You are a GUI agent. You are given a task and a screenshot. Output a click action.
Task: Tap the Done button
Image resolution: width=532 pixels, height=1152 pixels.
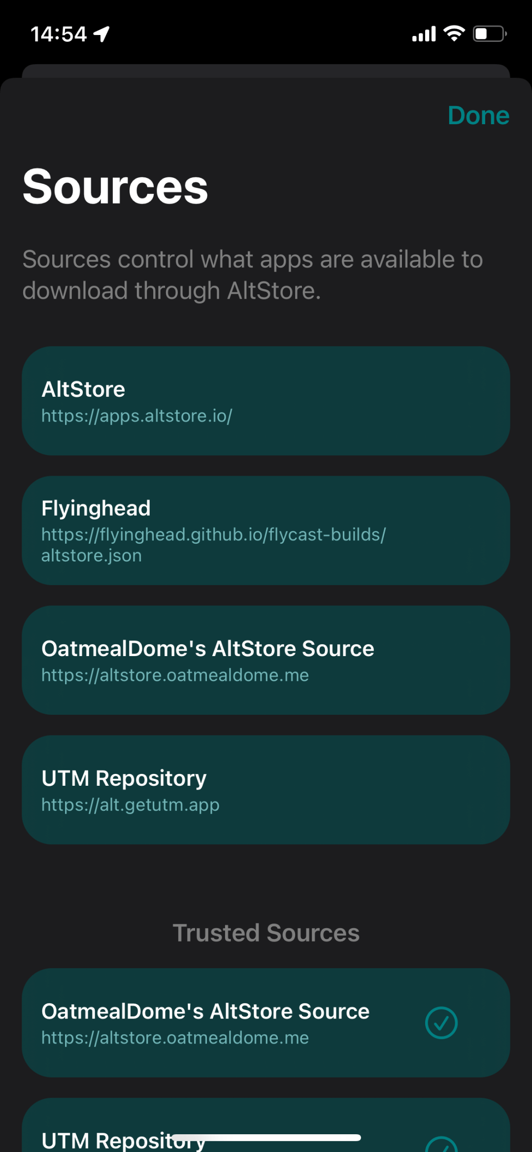tap(478, 115)
